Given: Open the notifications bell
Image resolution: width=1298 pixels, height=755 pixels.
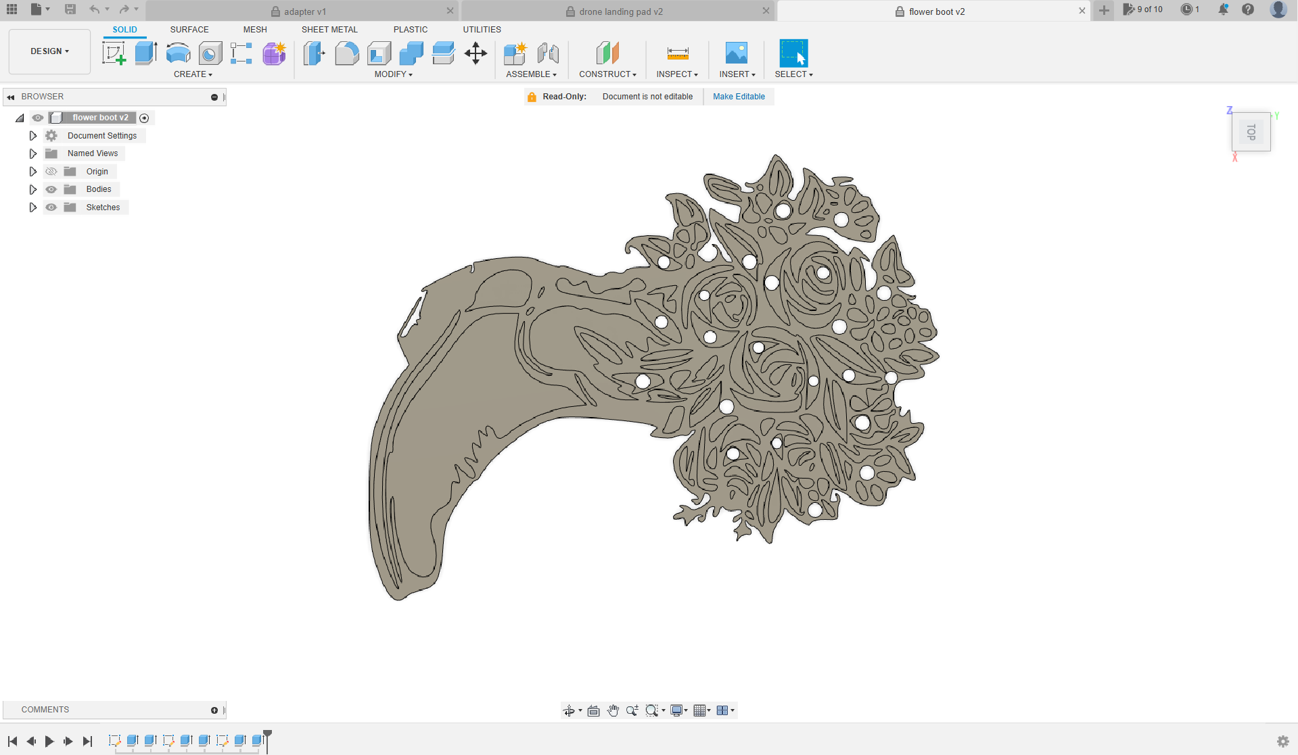Looking at the screenshot, I should [x=1223, y=9].
